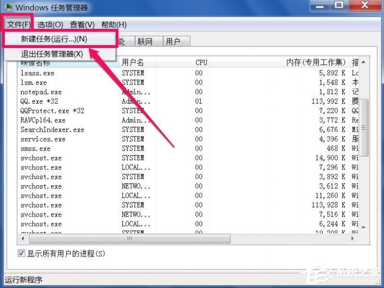
Task: Open the 选项(O) menu
Action: [x=49, y=24]
